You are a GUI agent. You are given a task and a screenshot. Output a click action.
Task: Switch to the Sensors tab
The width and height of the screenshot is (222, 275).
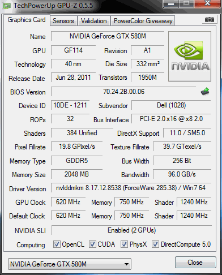click(63, 21)
